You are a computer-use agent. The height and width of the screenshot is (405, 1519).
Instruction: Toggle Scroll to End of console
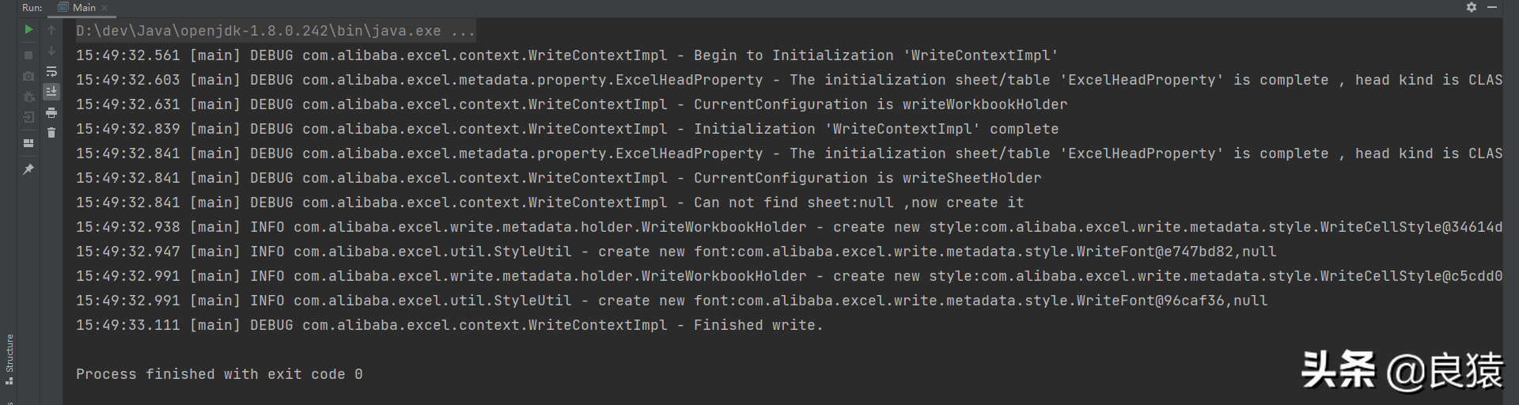tap(51, 92)
